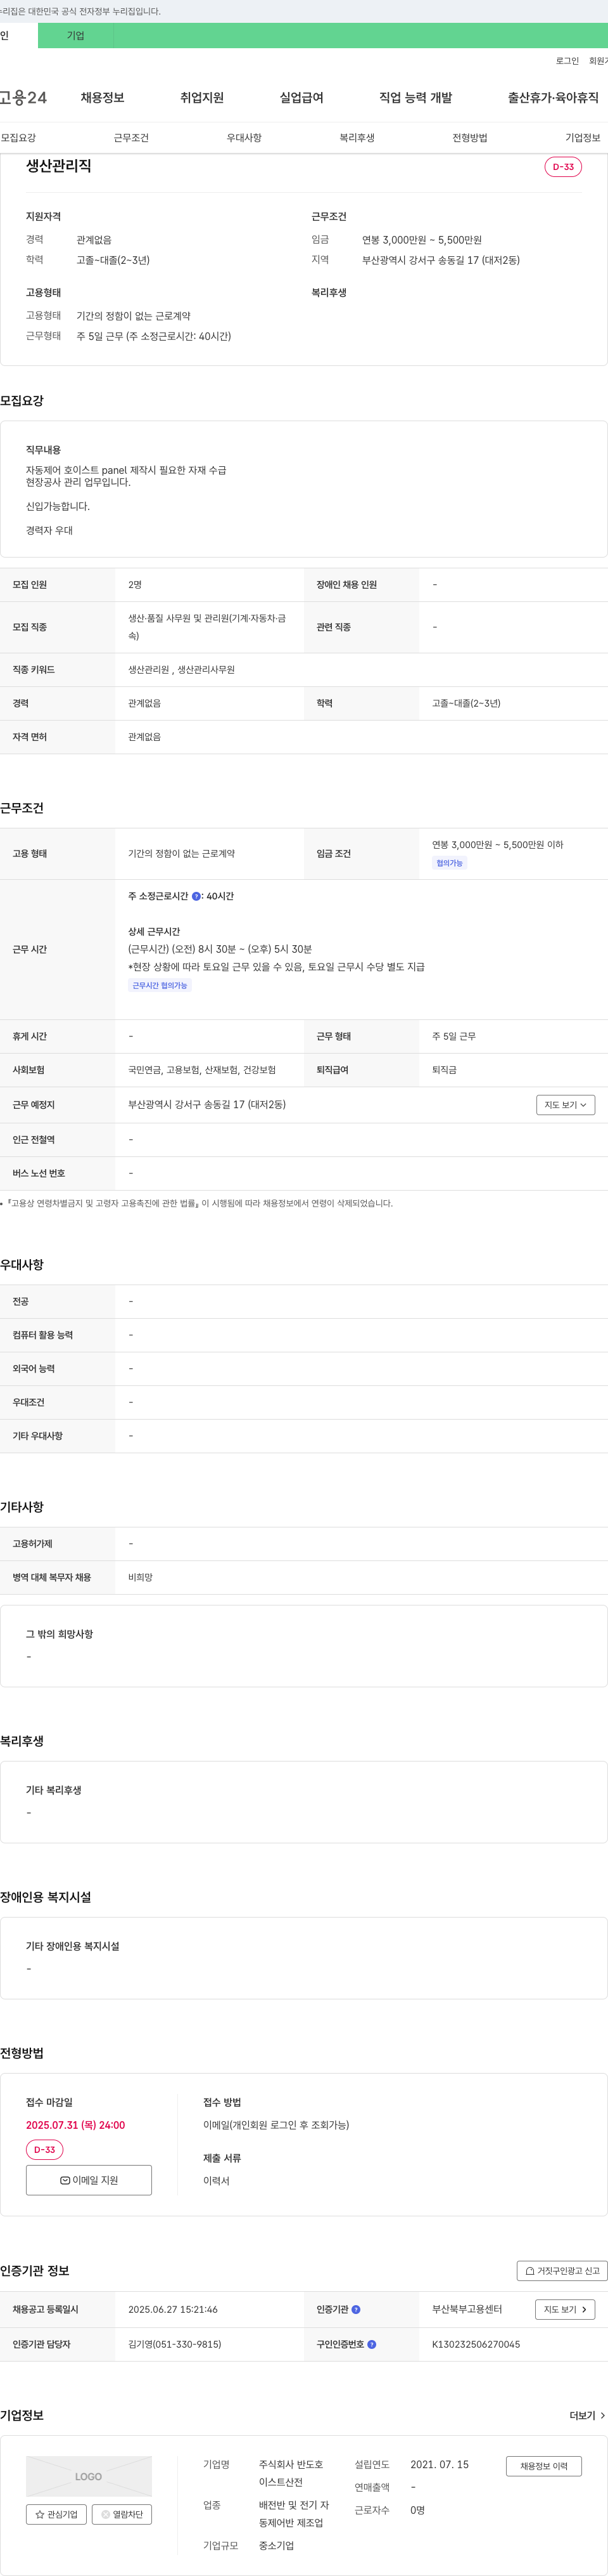Click the 근무시간 협의가능 tag

pos(160,985)
